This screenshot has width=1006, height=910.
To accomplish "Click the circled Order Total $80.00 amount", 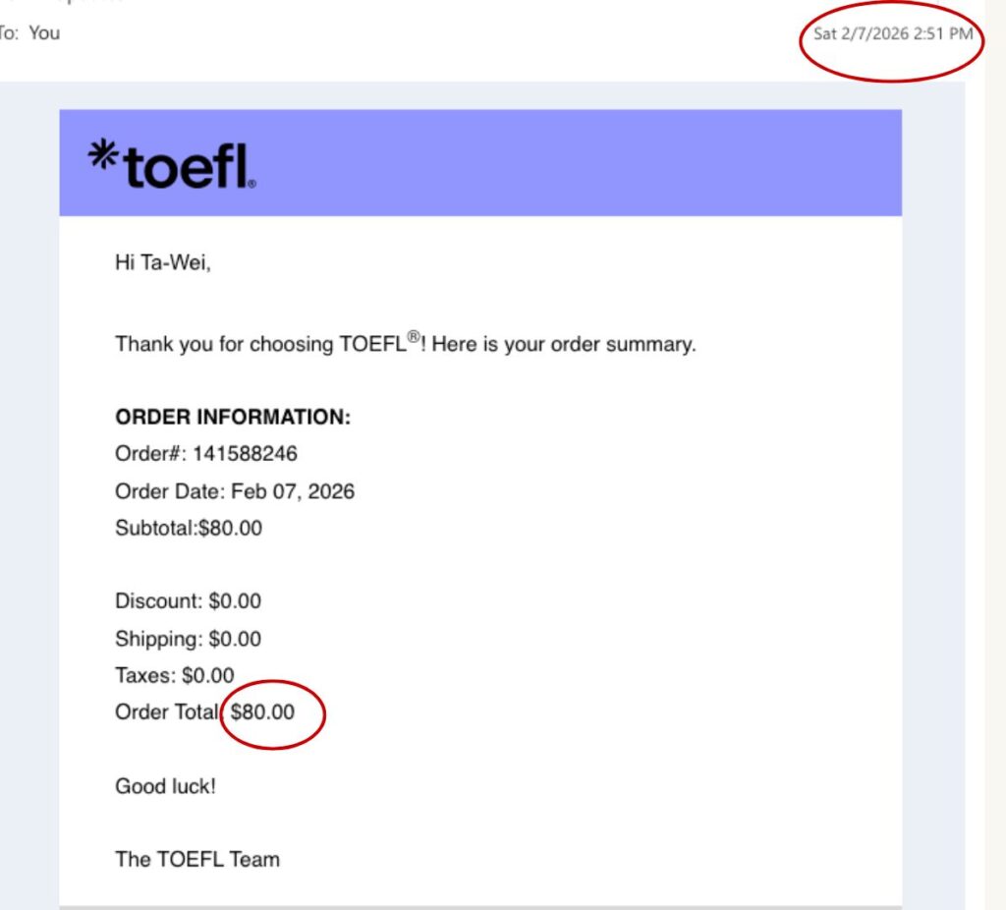I will coord(262,712).
